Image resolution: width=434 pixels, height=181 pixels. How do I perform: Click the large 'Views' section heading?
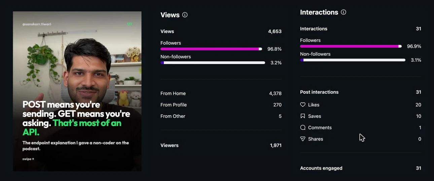point(170,15)
